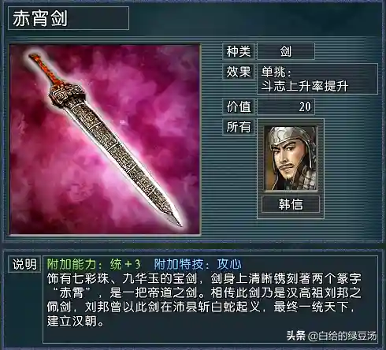Click the 攻心 skill name
Viewport: 386px width, 350px height.
pos(229,264)
